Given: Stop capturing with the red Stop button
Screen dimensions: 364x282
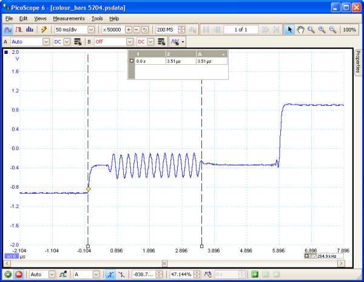Looking at the screenshot, I should 19,275.
